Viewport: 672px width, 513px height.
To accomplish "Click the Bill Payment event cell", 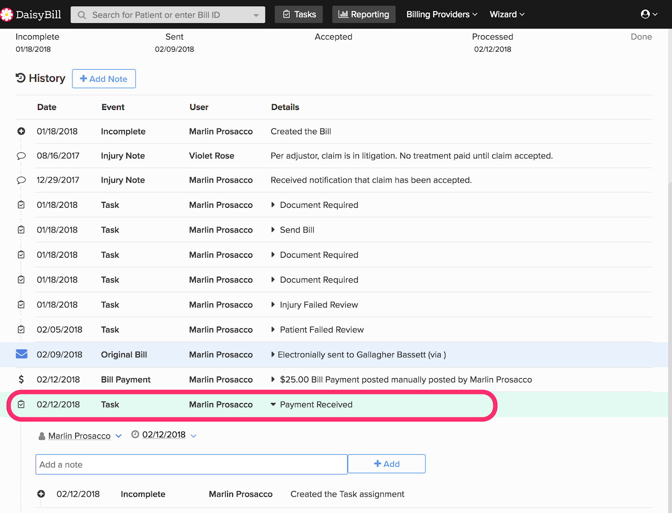I will pos(126,380).
